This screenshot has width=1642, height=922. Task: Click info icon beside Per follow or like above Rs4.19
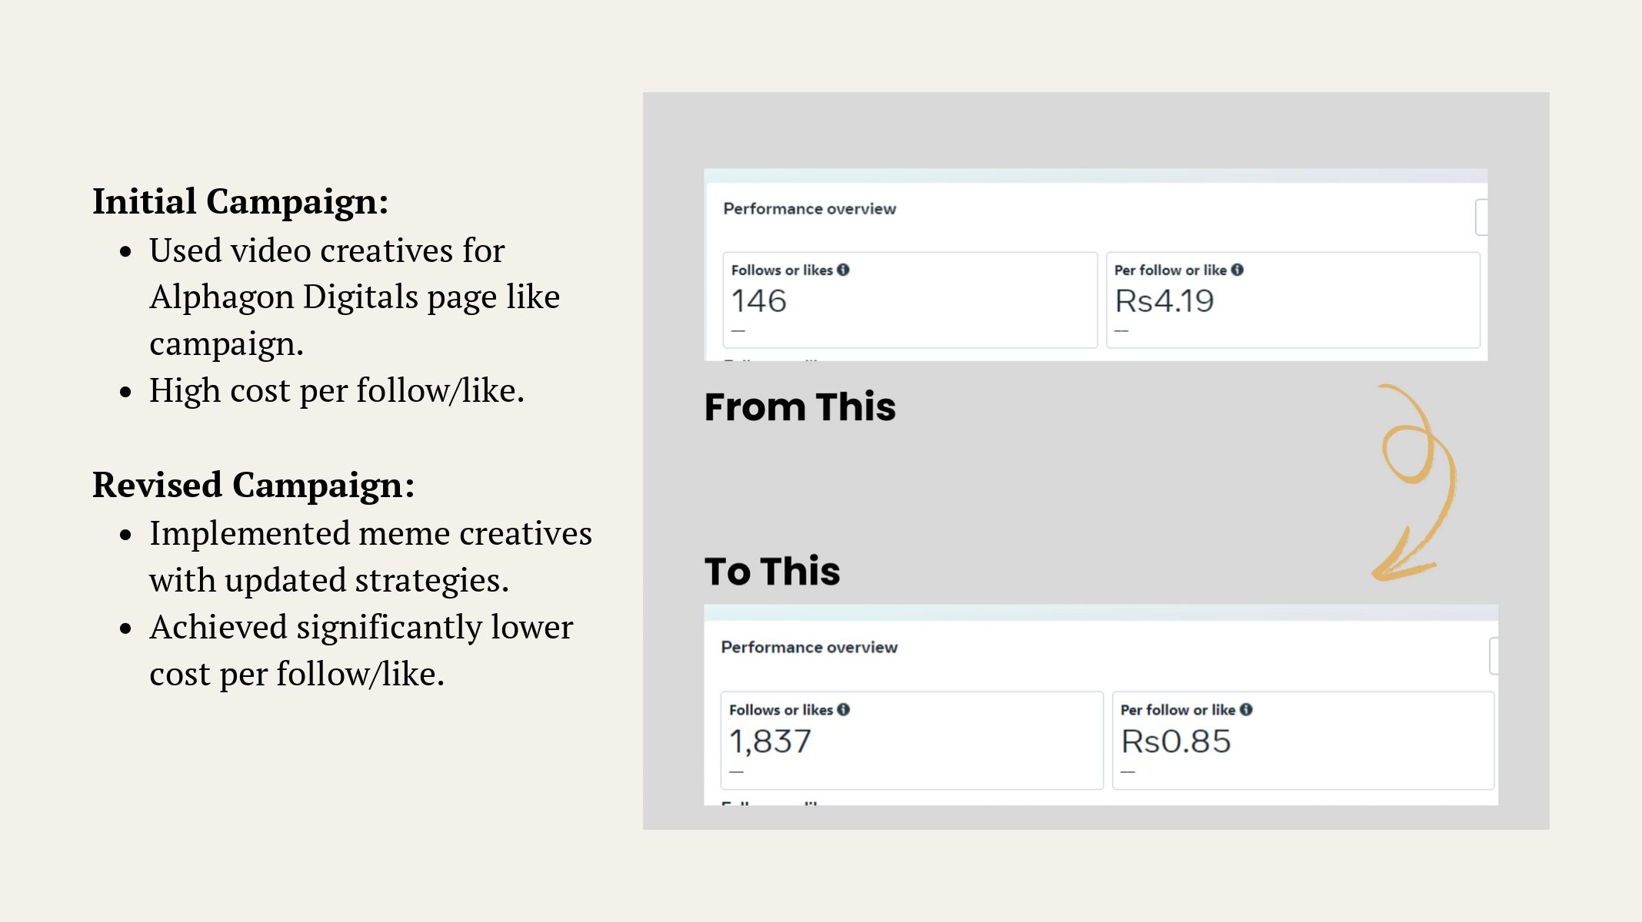[1237, 270]
